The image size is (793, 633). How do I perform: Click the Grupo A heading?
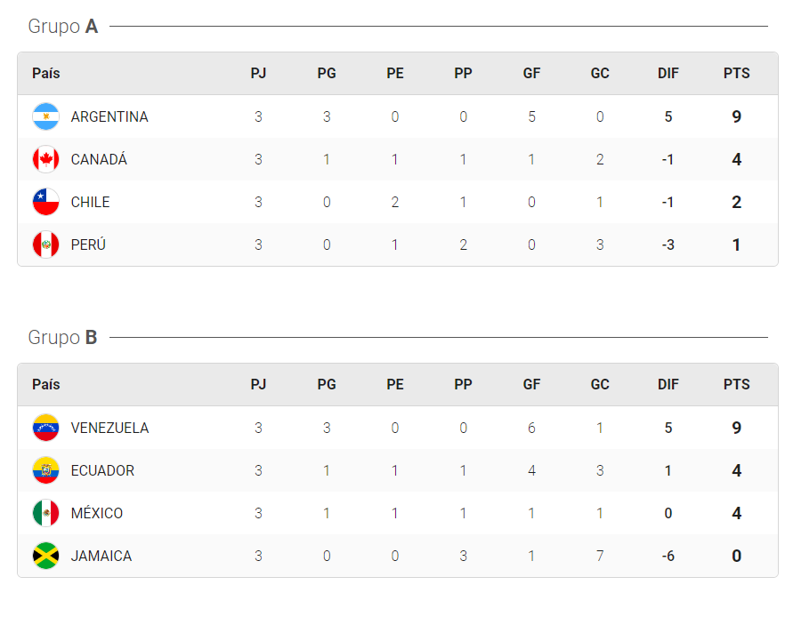[x=62, y=27]
